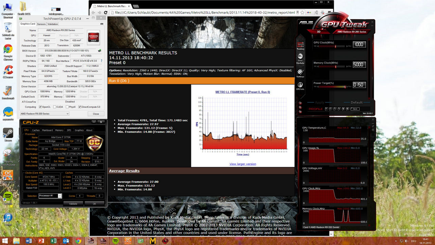Image resolution: width=435 pixels, height=245 pixels.
Task: Toggle the CUDA checkbox
Action: pyautogui.click(x=54, y=107)
